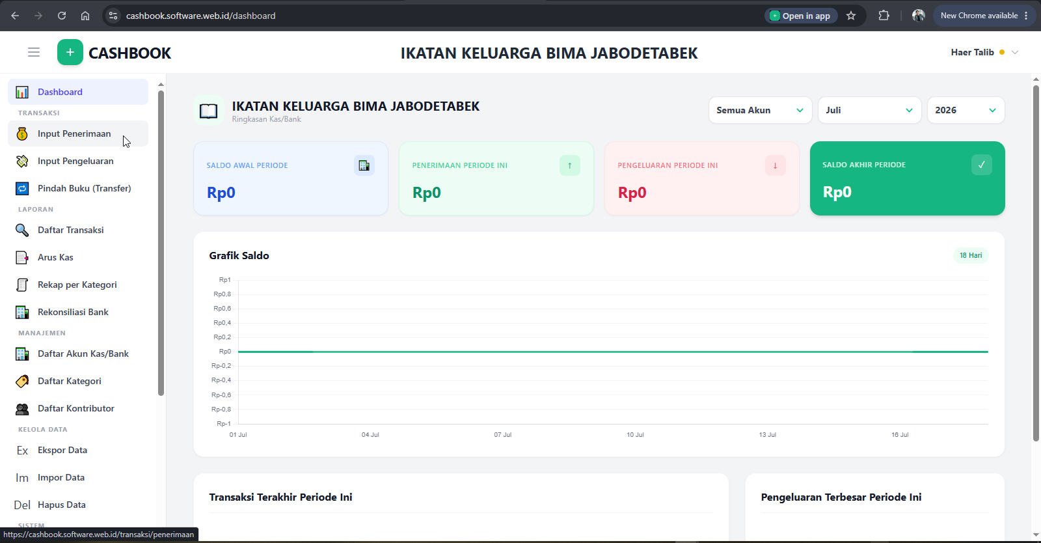Reload the page with browser refresh icon
1041x543 pixels.
(x=62, y=16)
